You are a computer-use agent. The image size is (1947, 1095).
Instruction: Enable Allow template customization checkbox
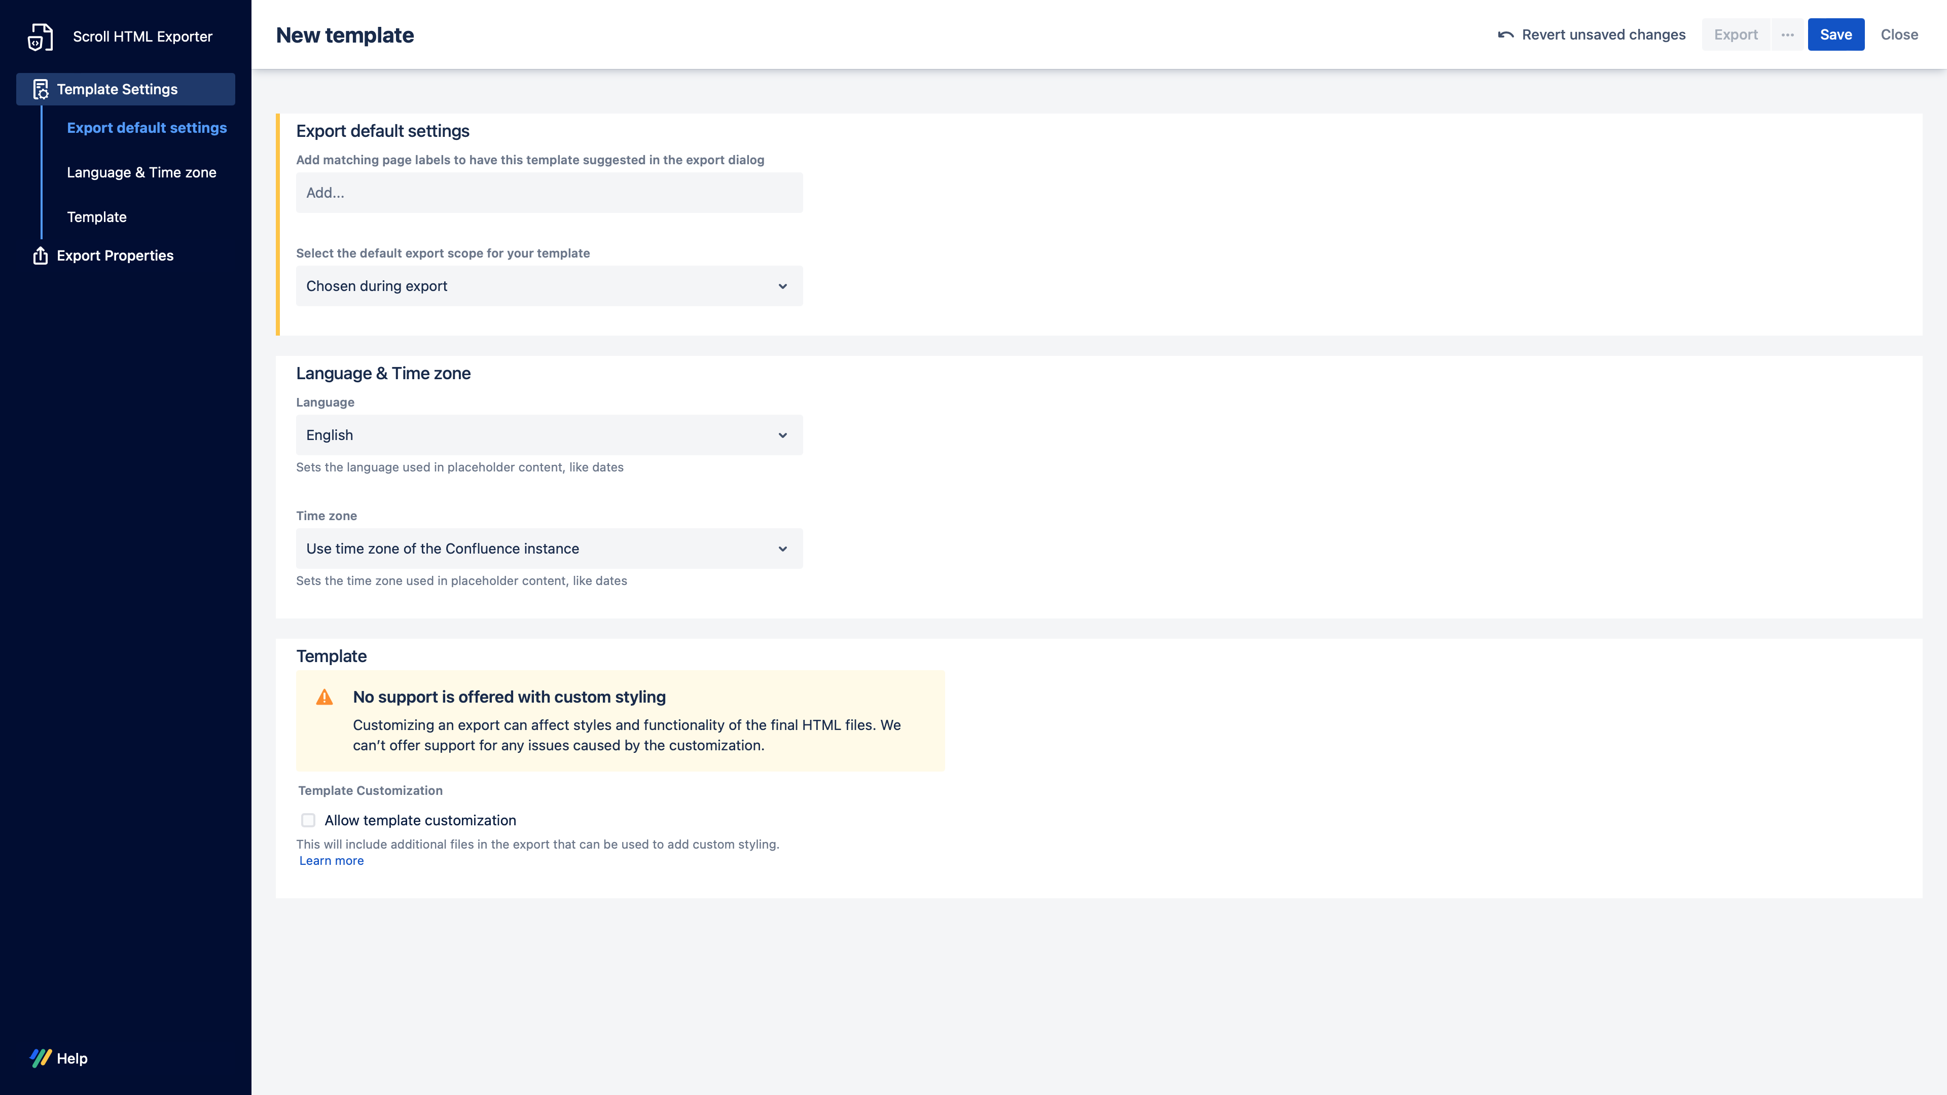coord(308,821)
